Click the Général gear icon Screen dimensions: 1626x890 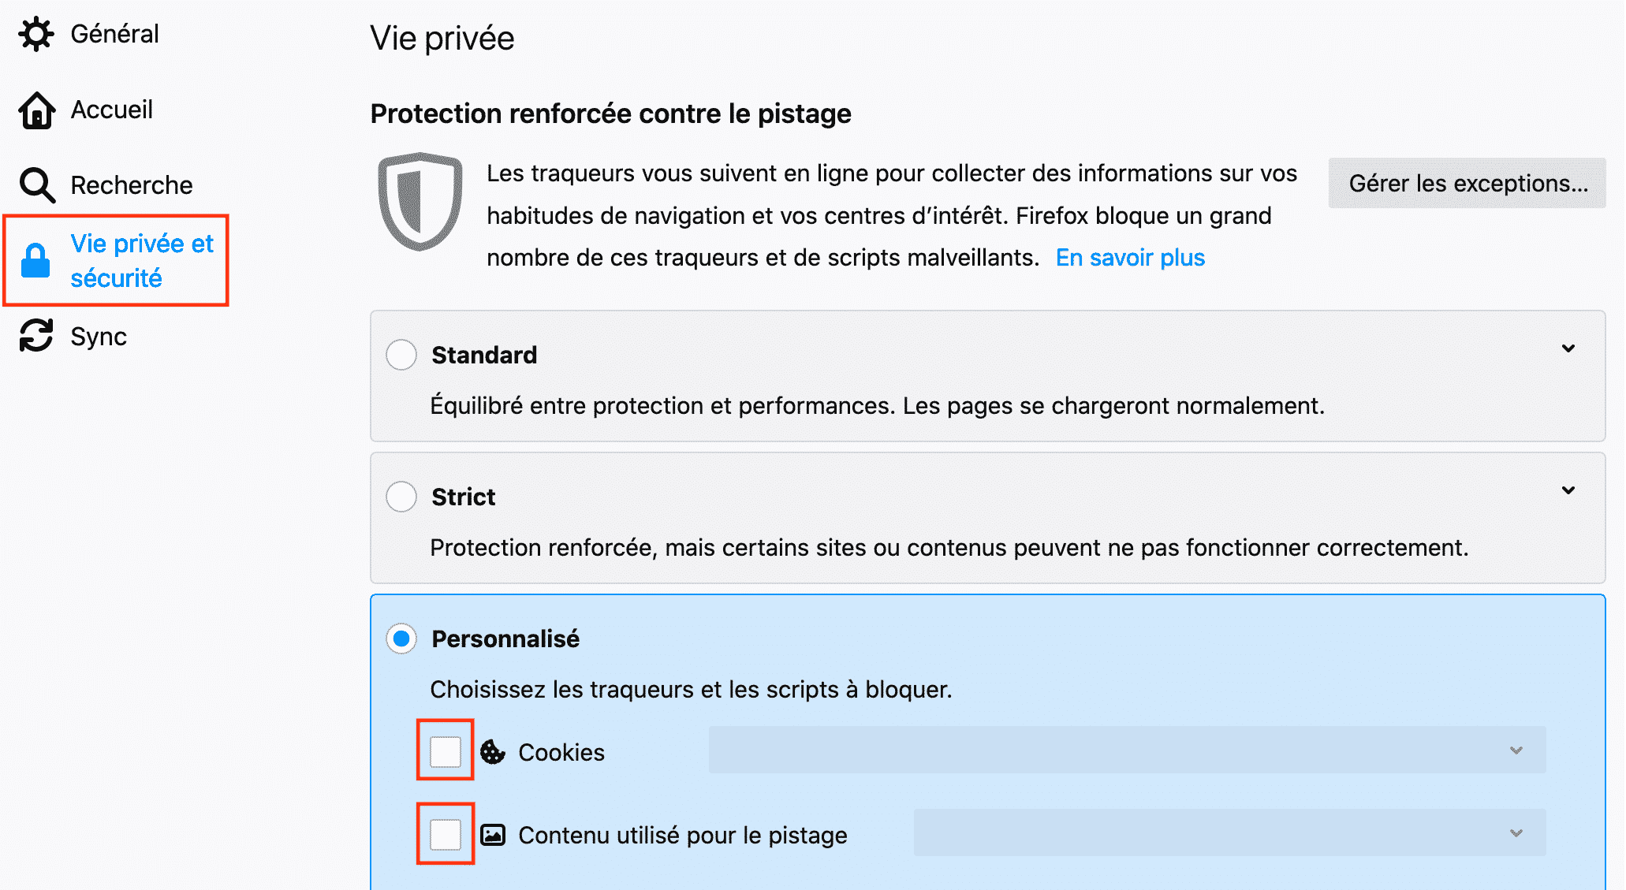(x=36, y=34)
